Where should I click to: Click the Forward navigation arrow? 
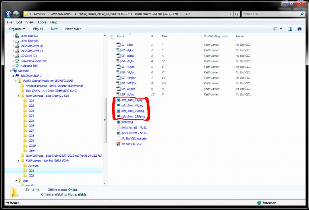[16, 14]
